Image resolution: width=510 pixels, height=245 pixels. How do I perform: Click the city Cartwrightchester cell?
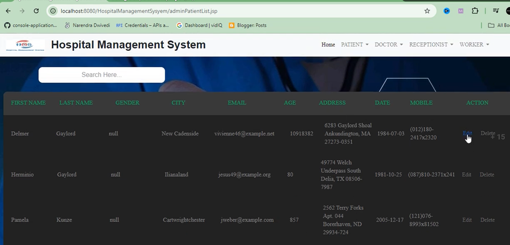(184, 220)
